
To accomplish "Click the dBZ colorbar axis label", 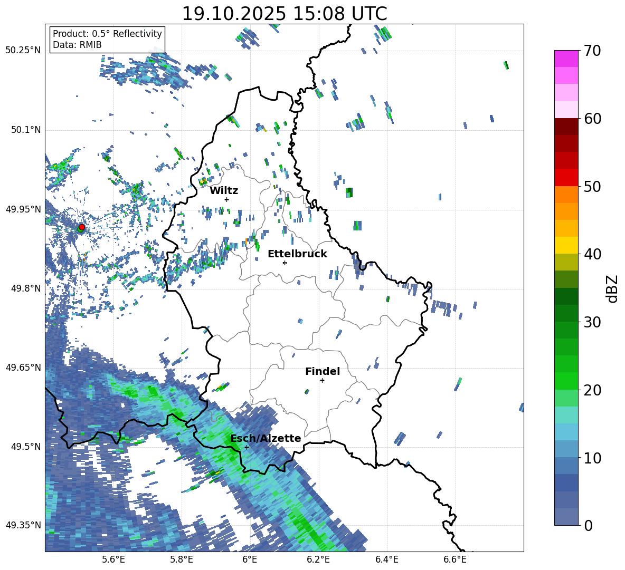I will click(x=613, y=288).
